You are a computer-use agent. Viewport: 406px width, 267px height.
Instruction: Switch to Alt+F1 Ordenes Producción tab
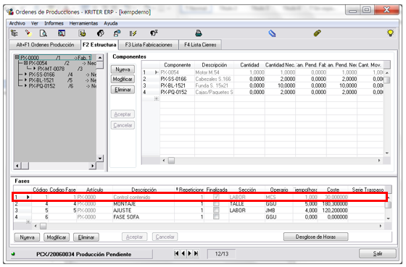(x=45, y=45)
